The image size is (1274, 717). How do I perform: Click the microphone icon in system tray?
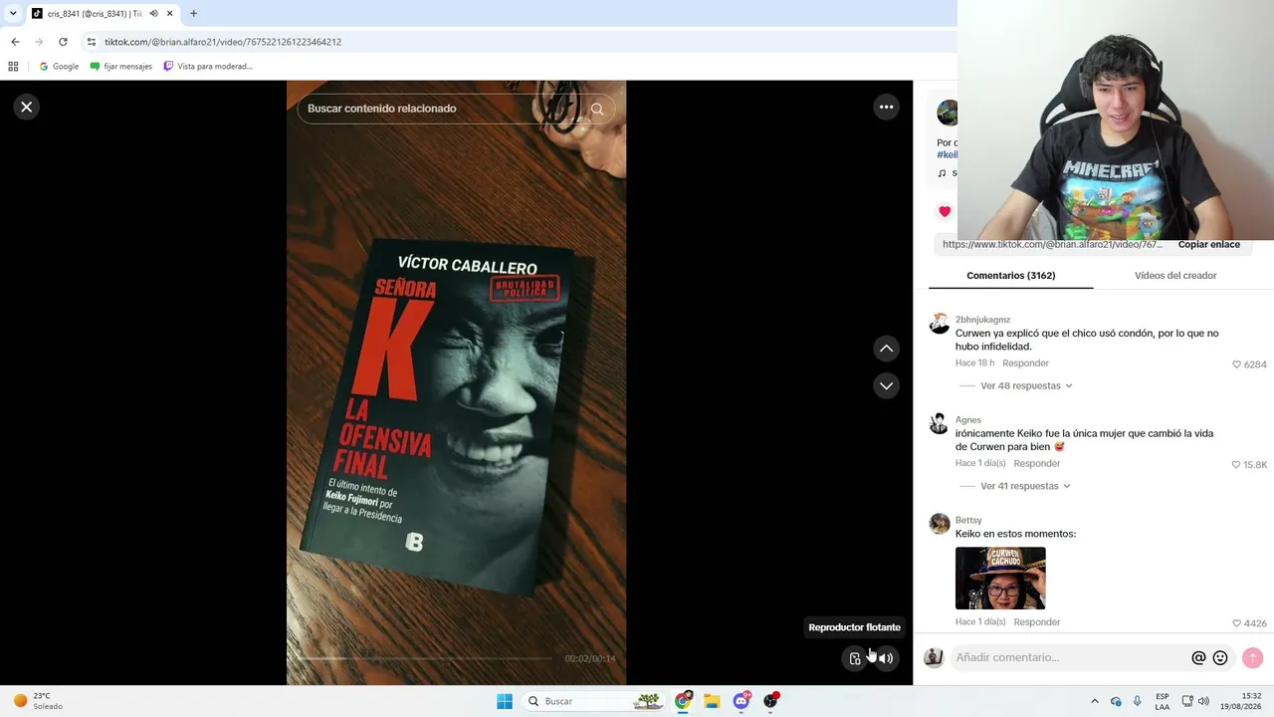pos(1138,701)
